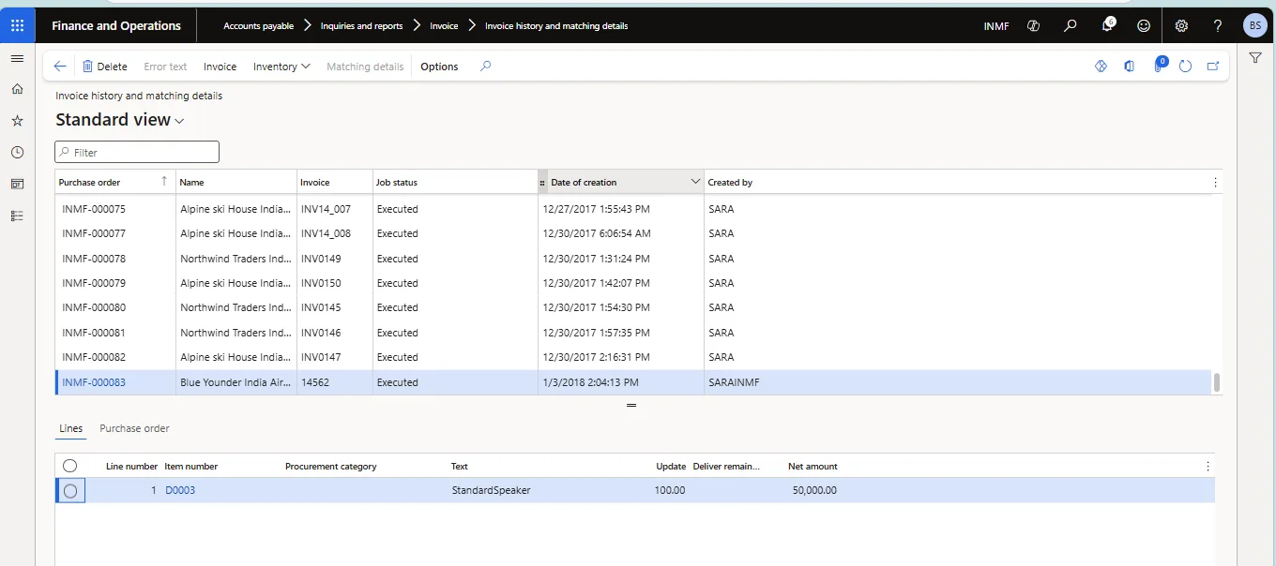Click invoice cell INV0149
This screenshot has height=566, width=1276.
pos(334,259)
